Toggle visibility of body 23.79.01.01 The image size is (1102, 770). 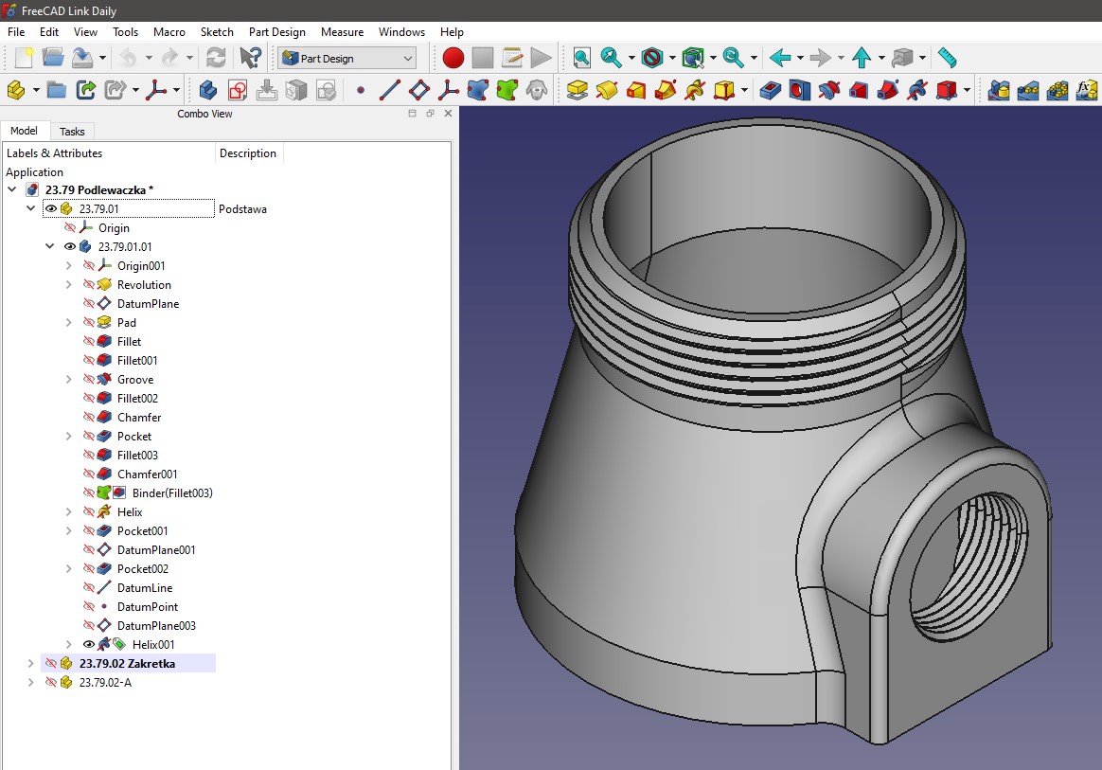click(x=70, y=247)
